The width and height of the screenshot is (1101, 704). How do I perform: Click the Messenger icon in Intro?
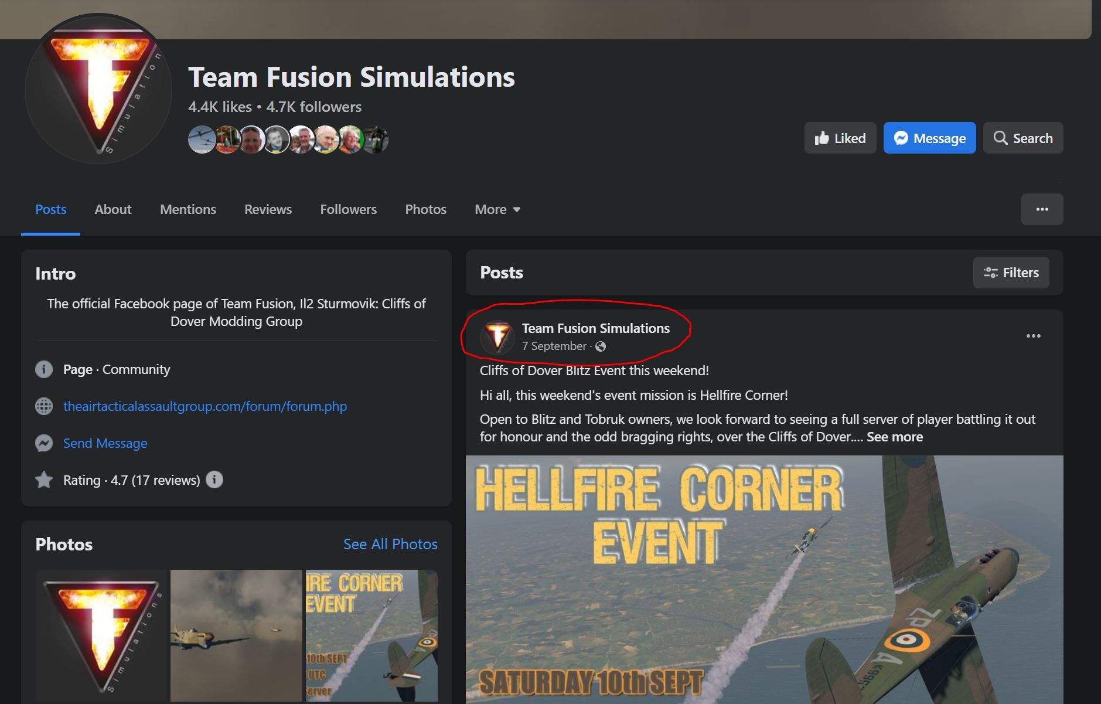point(44,443)
